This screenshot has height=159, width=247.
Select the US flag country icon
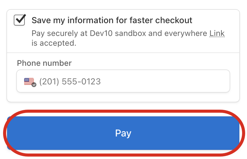29,82
